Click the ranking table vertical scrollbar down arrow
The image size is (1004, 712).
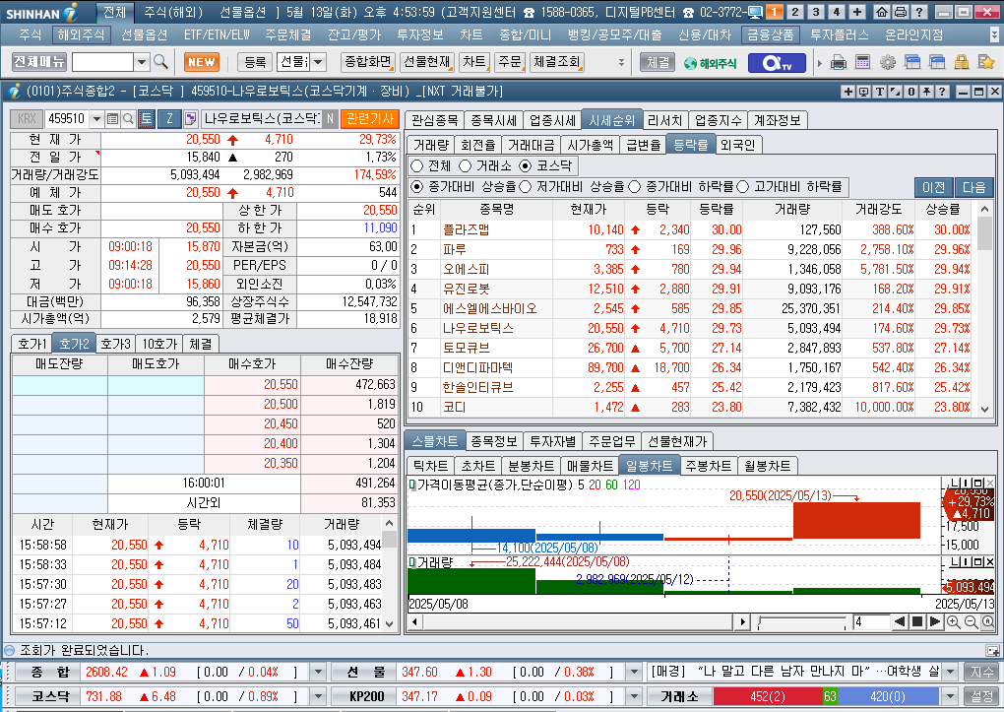[x=984, y=409]
